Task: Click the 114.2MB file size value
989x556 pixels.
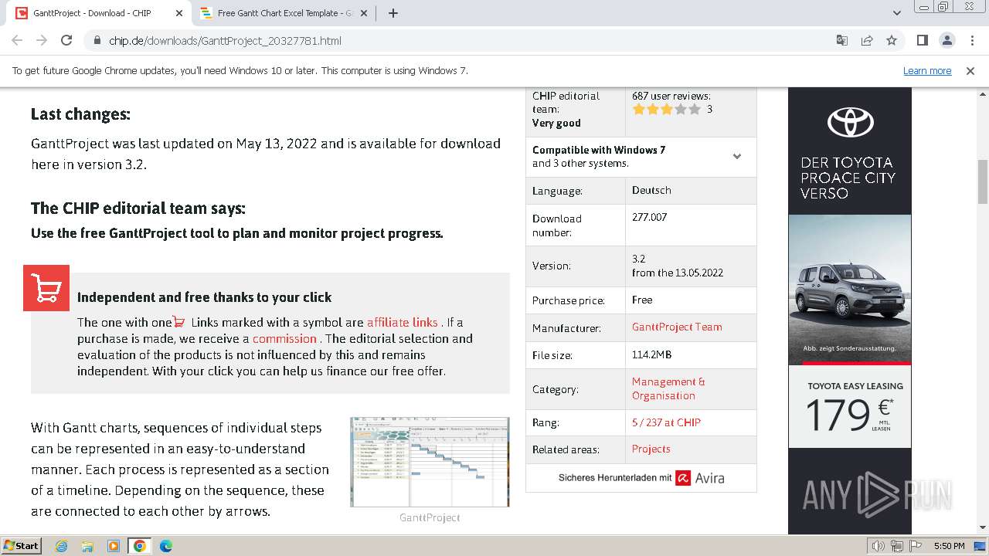Action: pos(651,354)
